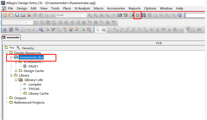
Task: Click the Annotate U? icon
Action: pos(120,15)
